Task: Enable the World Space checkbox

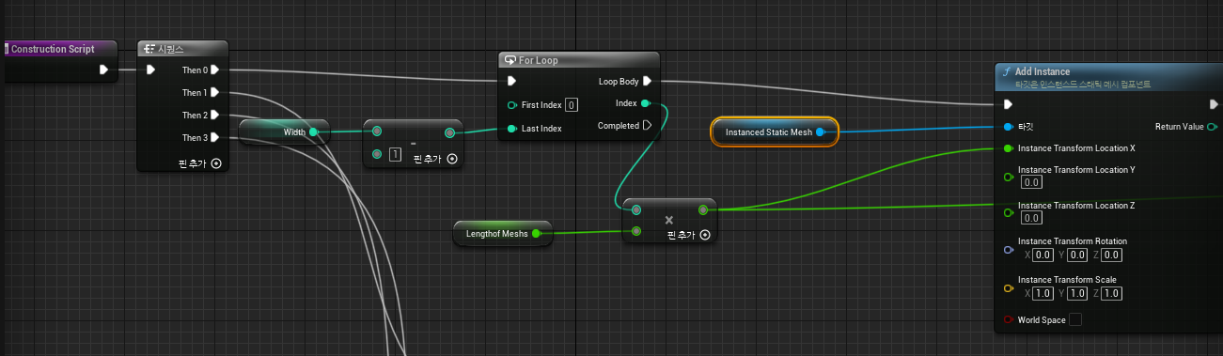Action: pyautogui.click(x=1075, y=320)
